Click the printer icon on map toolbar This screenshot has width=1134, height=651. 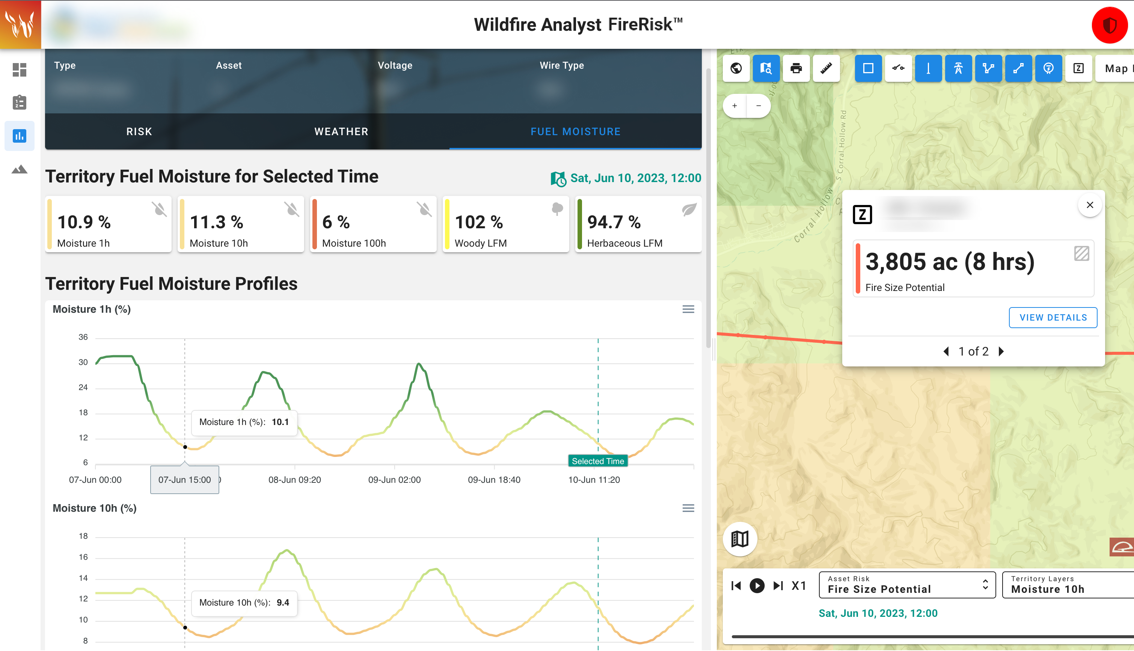796,68
